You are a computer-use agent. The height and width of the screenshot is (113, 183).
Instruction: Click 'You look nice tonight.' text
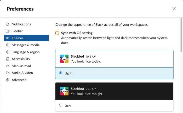coord(87,94)
